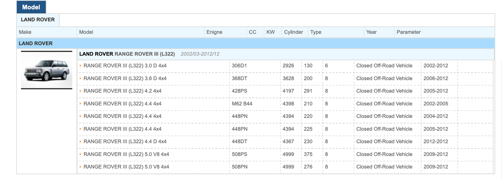502x181 pixels.
Task: Click the orange arrow on the 225 kW 4.4 4x4 row
Action: 81,129
